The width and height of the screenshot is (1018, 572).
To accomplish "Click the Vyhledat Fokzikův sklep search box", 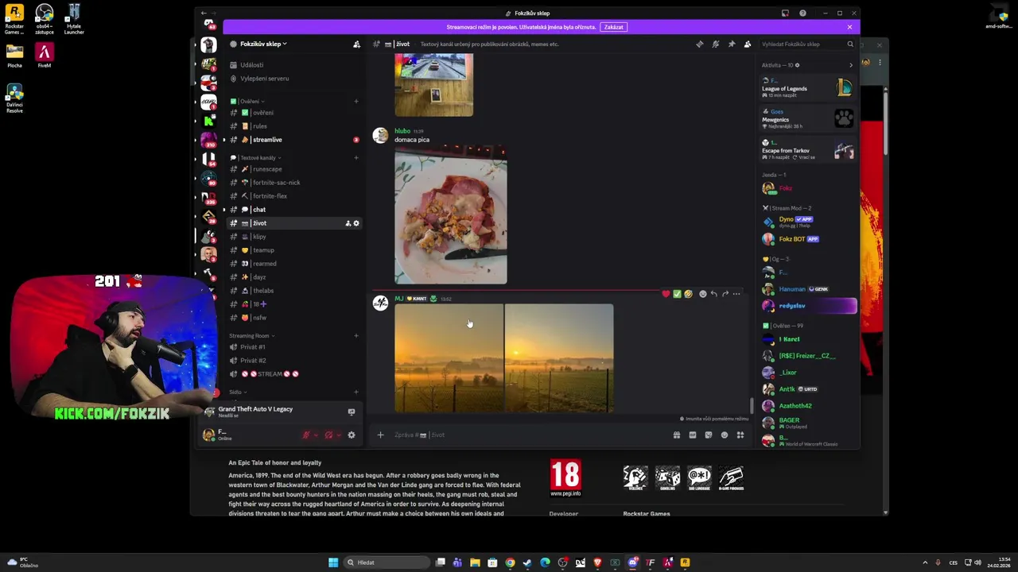I will click(806, 44).
